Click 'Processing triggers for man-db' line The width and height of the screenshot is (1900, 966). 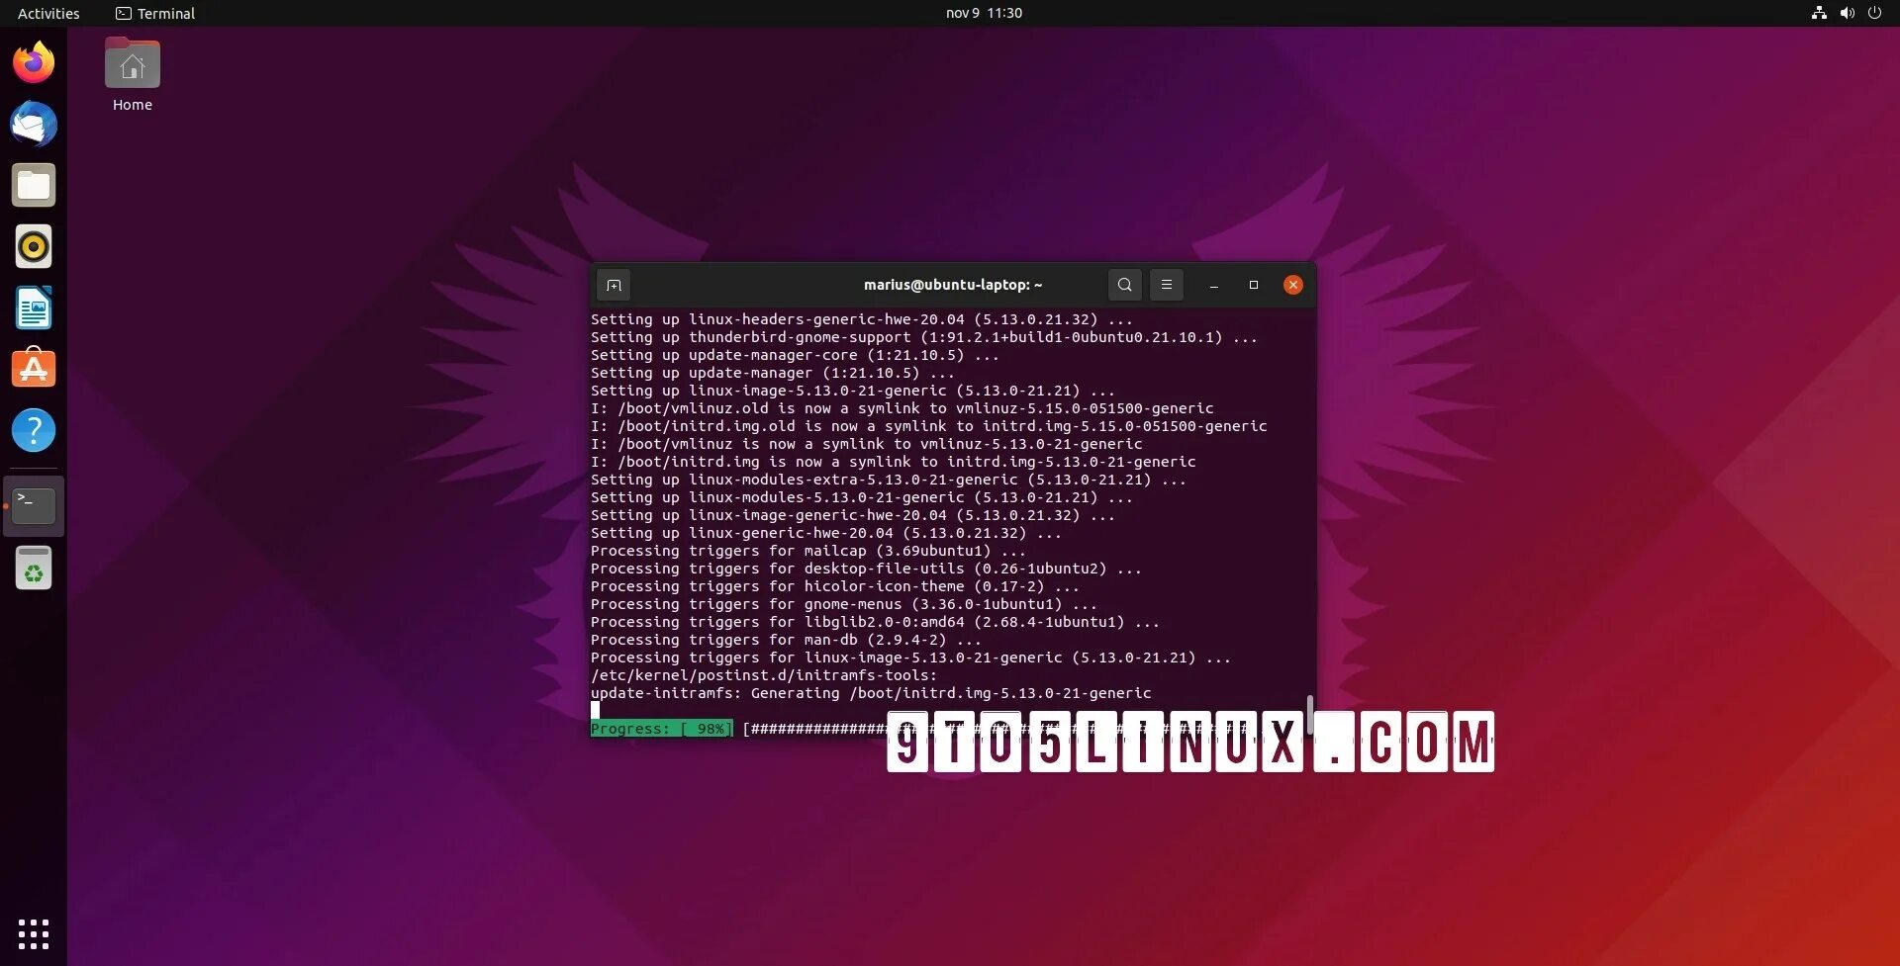coord(786,640)
